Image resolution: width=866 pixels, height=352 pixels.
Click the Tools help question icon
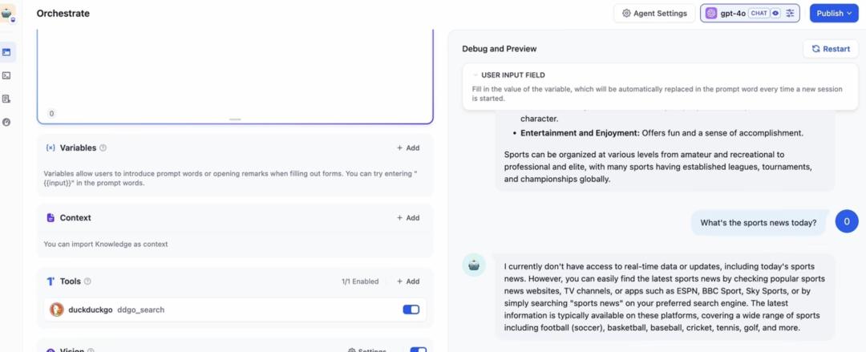[87, 281]
